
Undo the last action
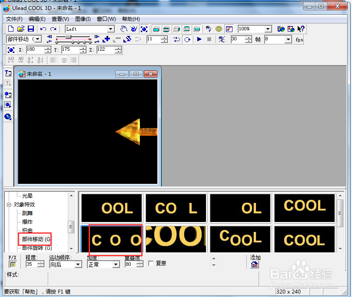[43, 29]
